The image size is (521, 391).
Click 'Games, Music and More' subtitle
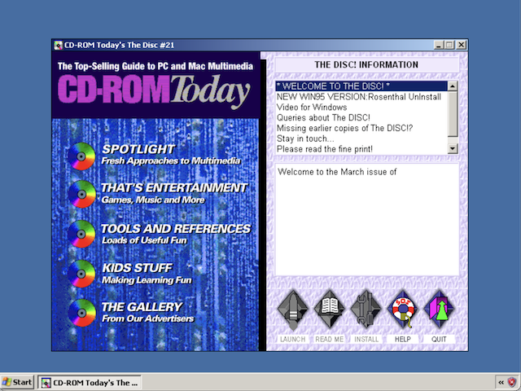pyautogui.click(x=153, y=200)
